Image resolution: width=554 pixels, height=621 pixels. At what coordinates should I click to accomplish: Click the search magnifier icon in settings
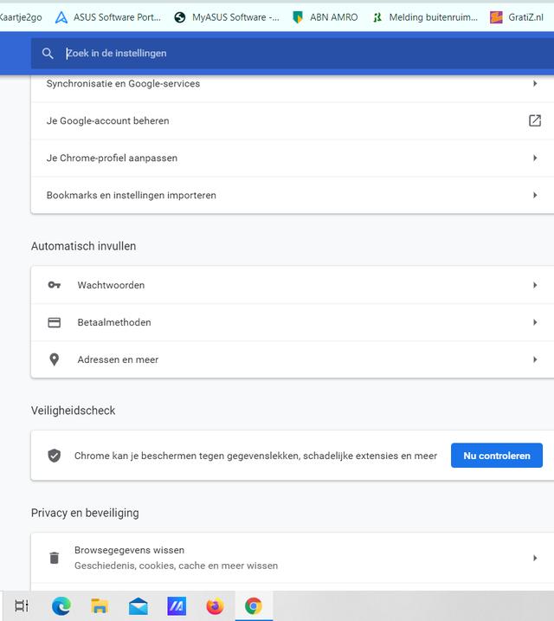[x=48, y=53]
